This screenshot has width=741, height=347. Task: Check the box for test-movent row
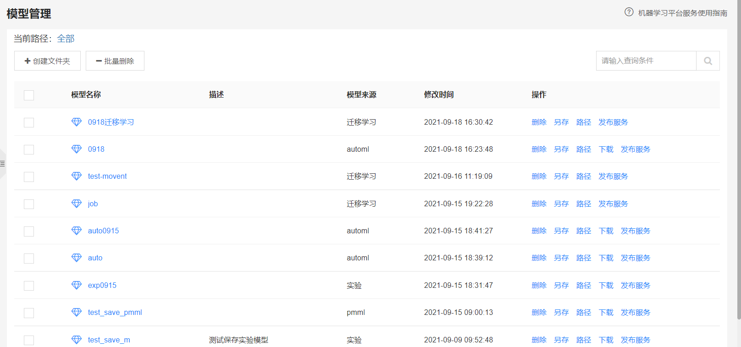click(29, 176)
